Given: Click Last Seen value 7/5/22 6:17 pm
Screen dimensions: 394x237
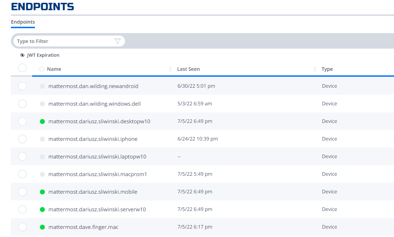Looking at the screenshot, I should [x=195, y=227].
